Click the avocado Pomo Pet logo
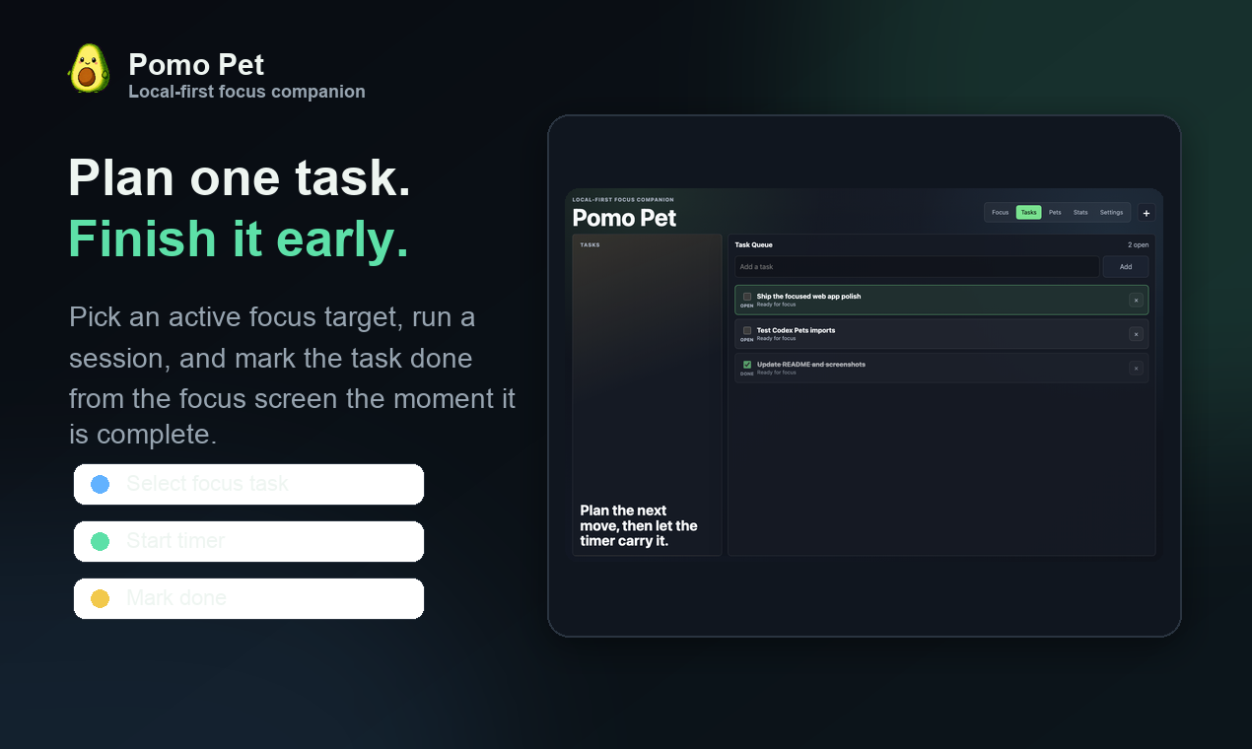The image size is (1252, 749). tap(89, 69)
